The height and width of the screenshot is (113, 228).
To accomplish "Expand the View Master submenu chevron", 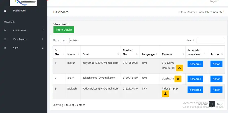I will click(43, 39).
